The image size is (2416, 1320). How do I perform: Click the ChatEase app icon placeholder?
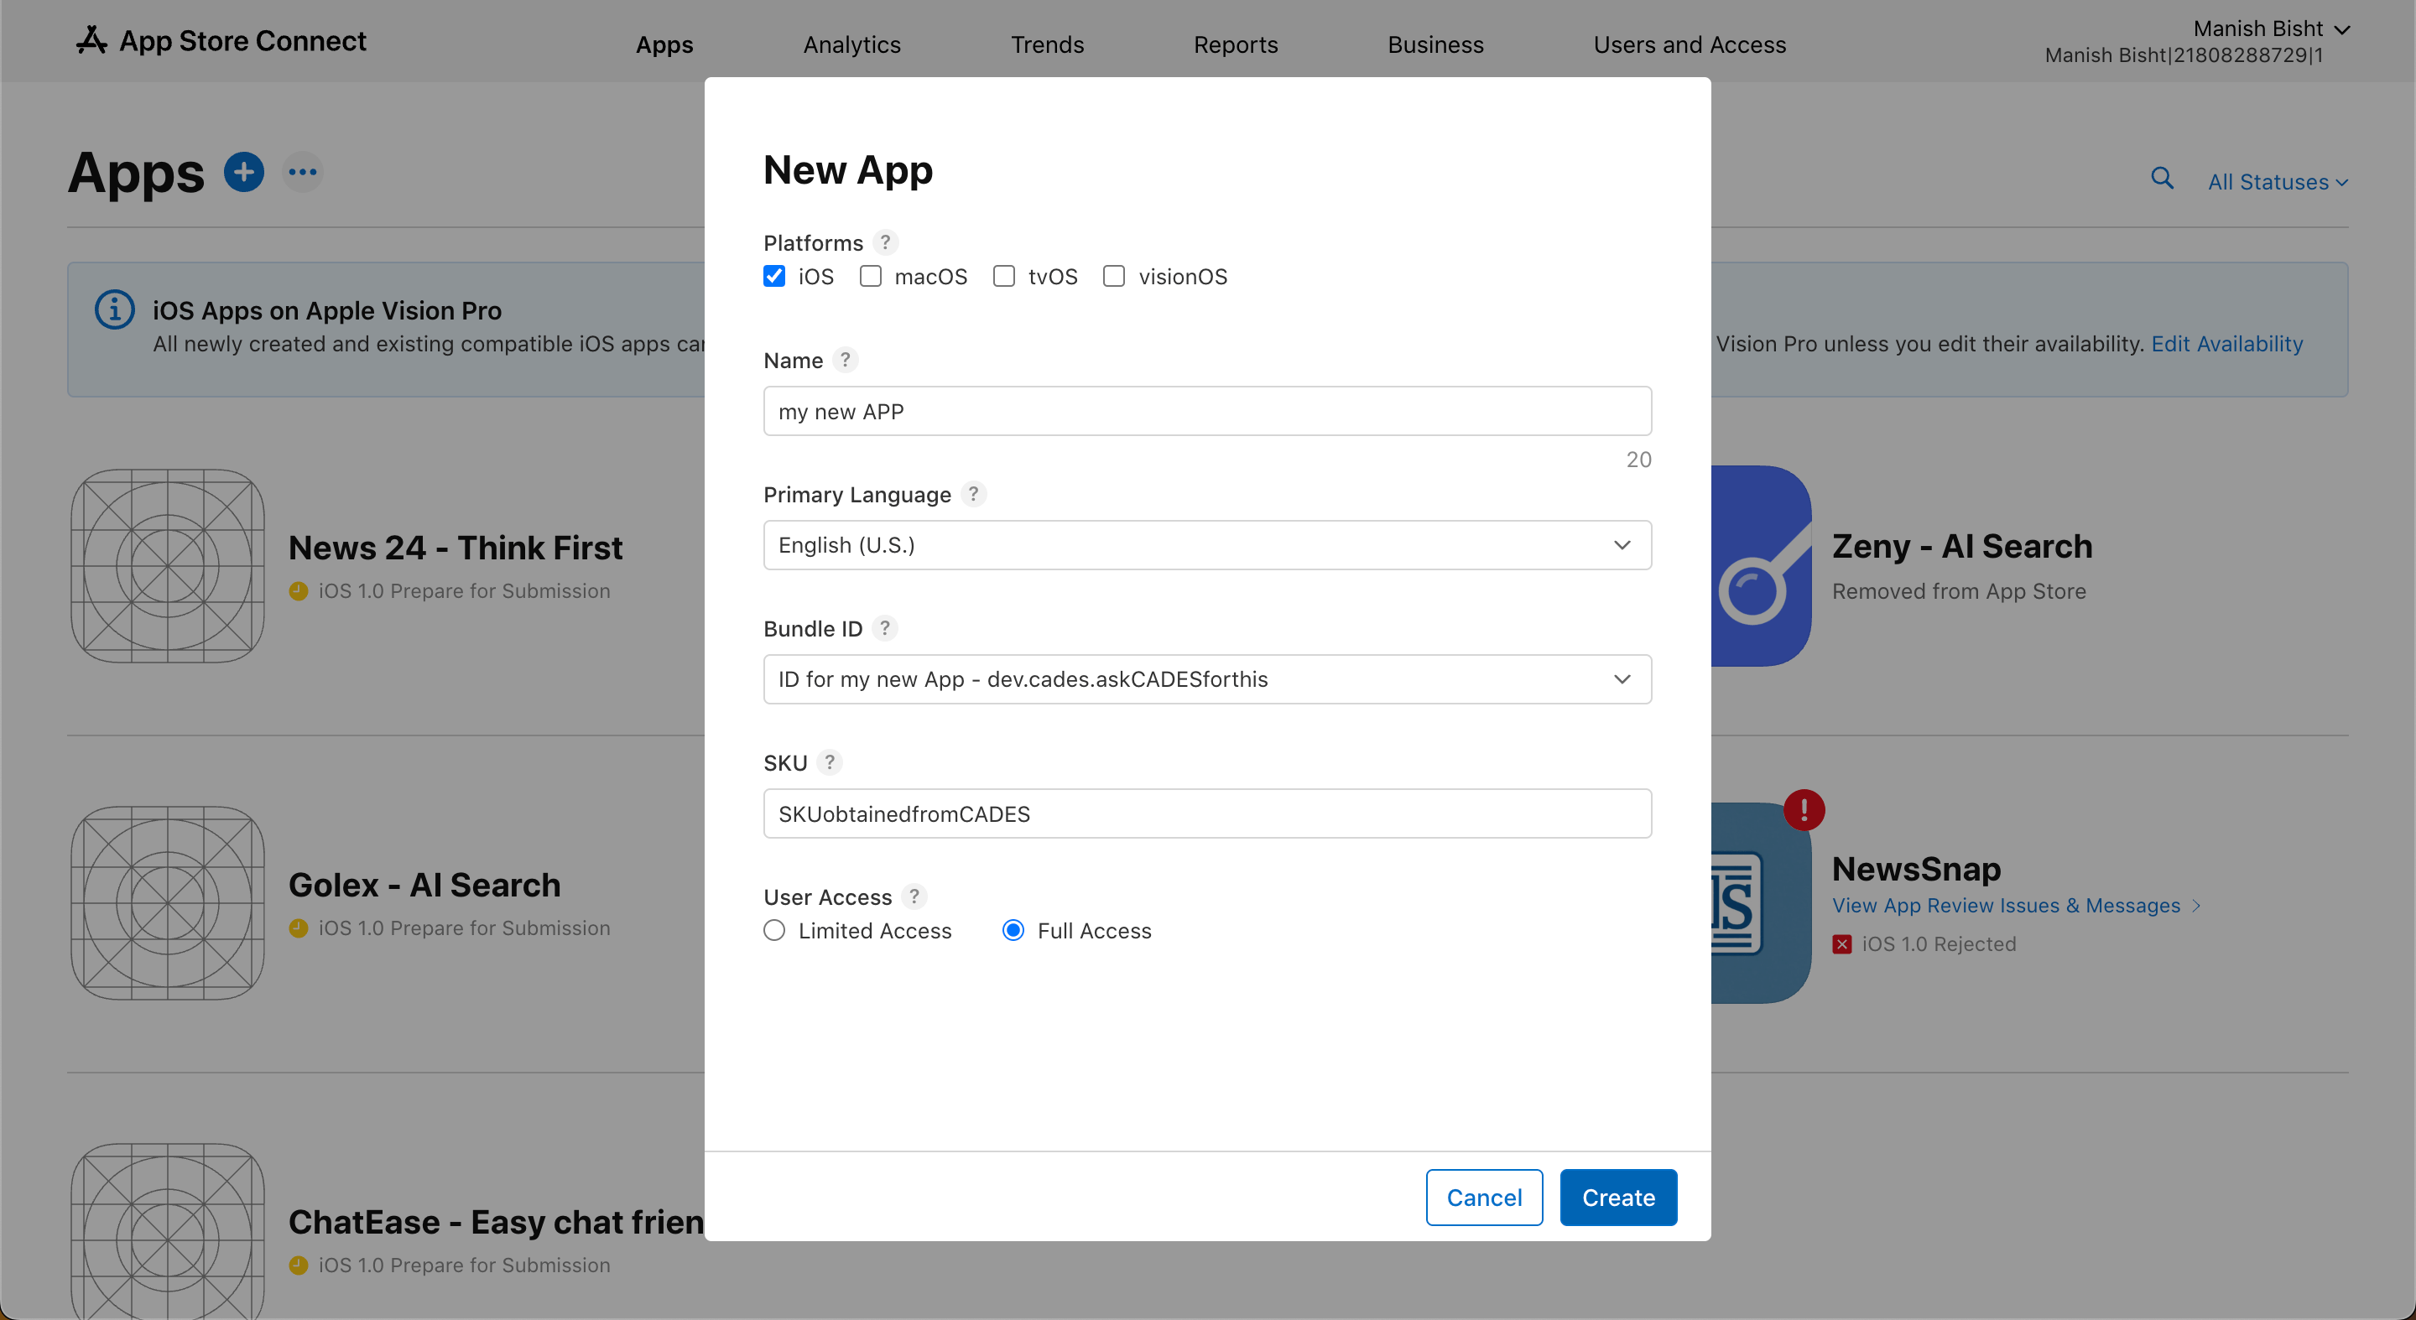[168, 1230]
